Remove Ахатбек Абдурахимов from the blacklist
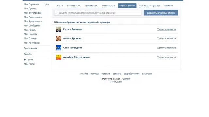The width and height of the screenshot is (209, 117). [x=167, y=57]
